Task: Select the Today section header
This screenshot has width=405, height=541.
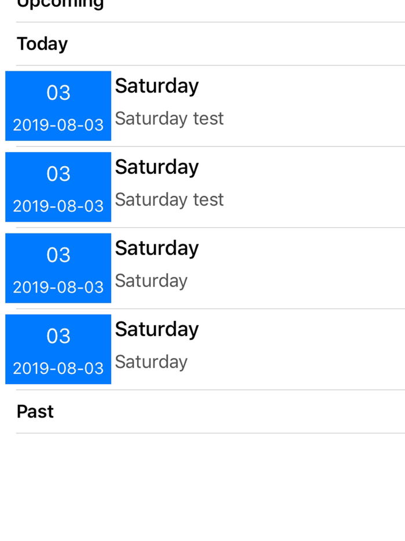Action: click(x=42, y=44)
